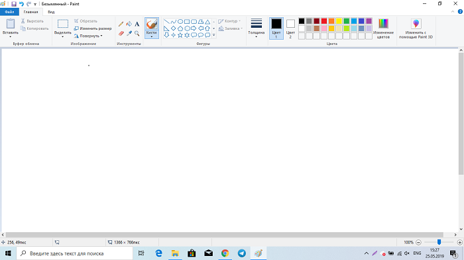
Task: Select the Color picker eyedropper tool
Action: (129, 33)
